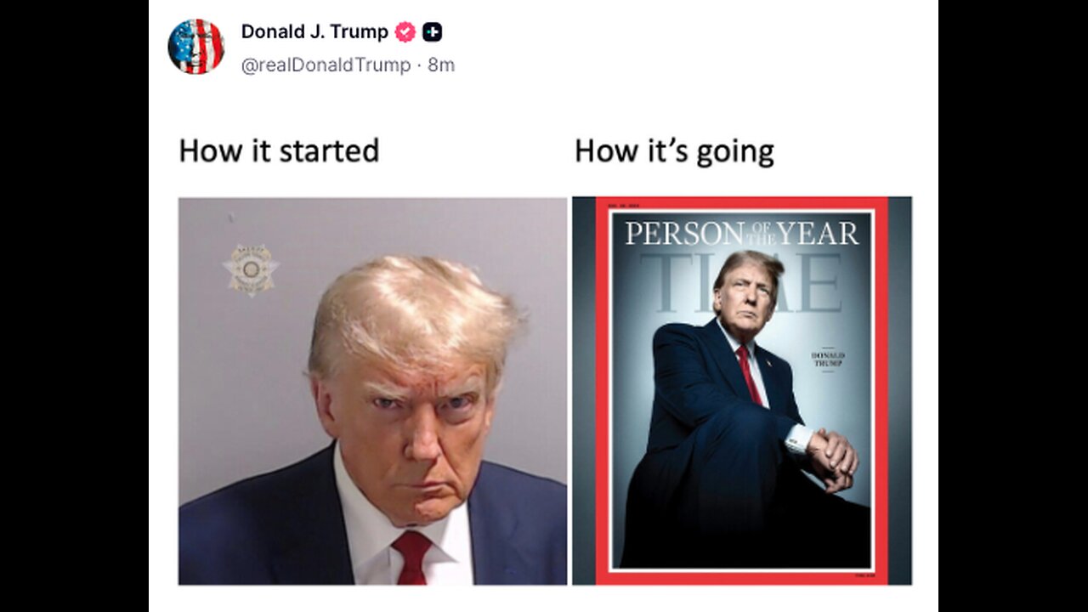Click the right black letterbox bar
The width and height of the screenshot is (1088, 612).
click(1013, 306)
